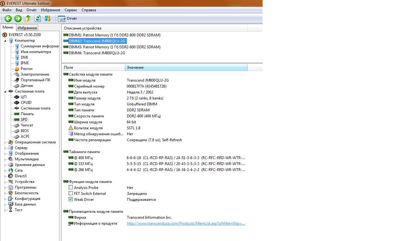The image size is (403, 241).
Task: Select the Серийный номер value 000817F7h
Action: [x=146, y=86]
